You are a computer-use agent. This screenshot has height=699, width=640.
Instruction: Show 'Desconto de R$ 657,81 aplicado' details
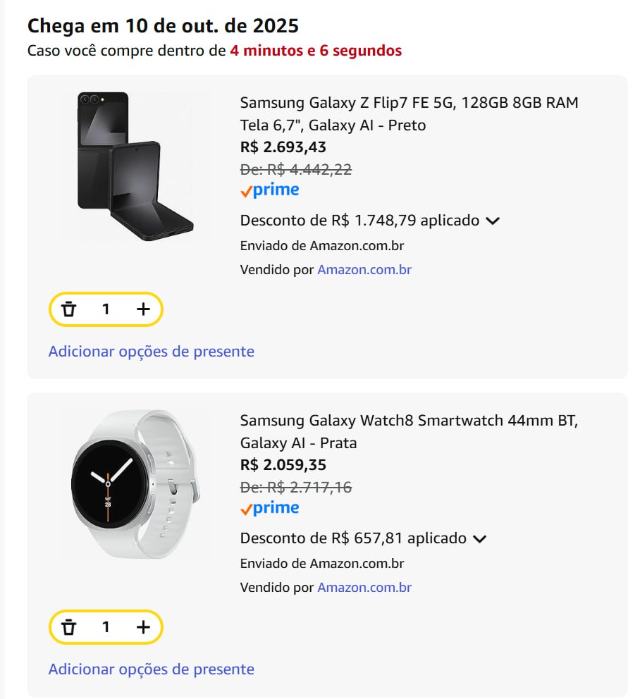[x=353, y=538]
